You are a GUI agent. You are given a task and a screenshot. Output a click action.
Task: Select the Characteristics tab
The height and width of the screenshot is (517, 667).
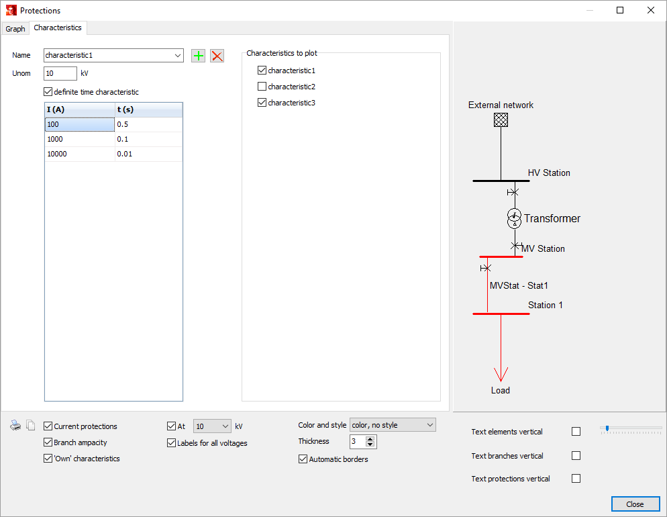tap(58, 28)
